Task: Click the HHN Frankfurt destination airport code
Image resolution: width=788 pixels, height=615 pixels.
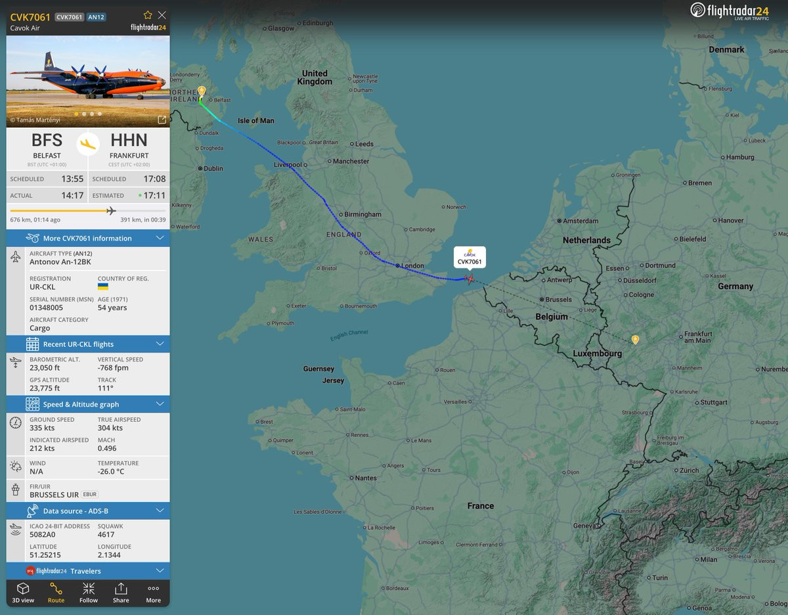Action: (129, 140)
